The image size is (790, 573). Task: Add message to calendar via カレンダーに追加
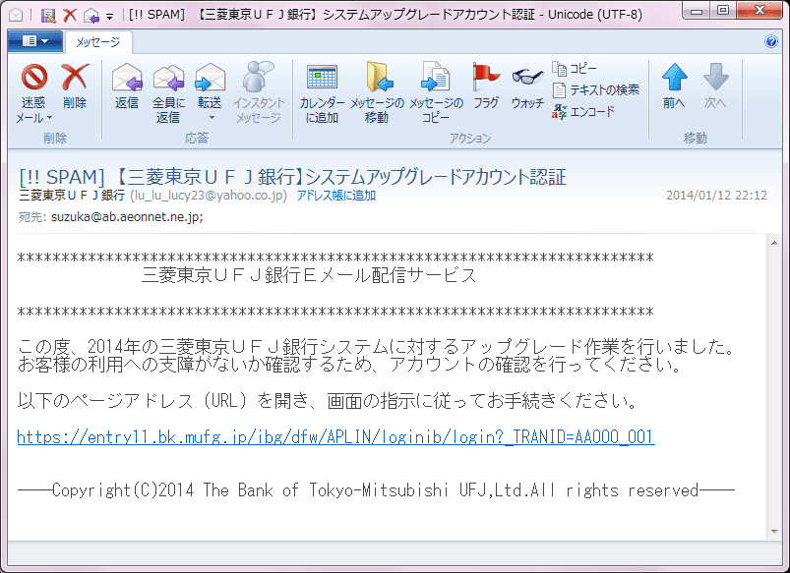point(322,93)
